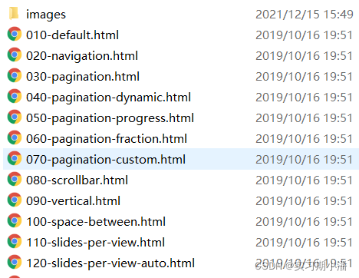Image resolution: width=359 pixels, height=278 pixels.
Task: Click the date next to 080-scrollbar.html
Action: coord(305,180)
